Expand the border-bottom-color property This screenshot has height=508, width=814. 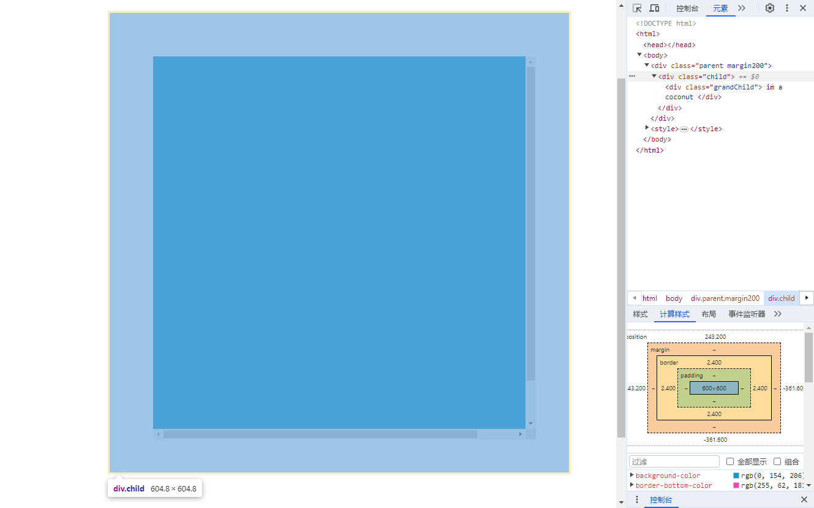tap(632, 485)
